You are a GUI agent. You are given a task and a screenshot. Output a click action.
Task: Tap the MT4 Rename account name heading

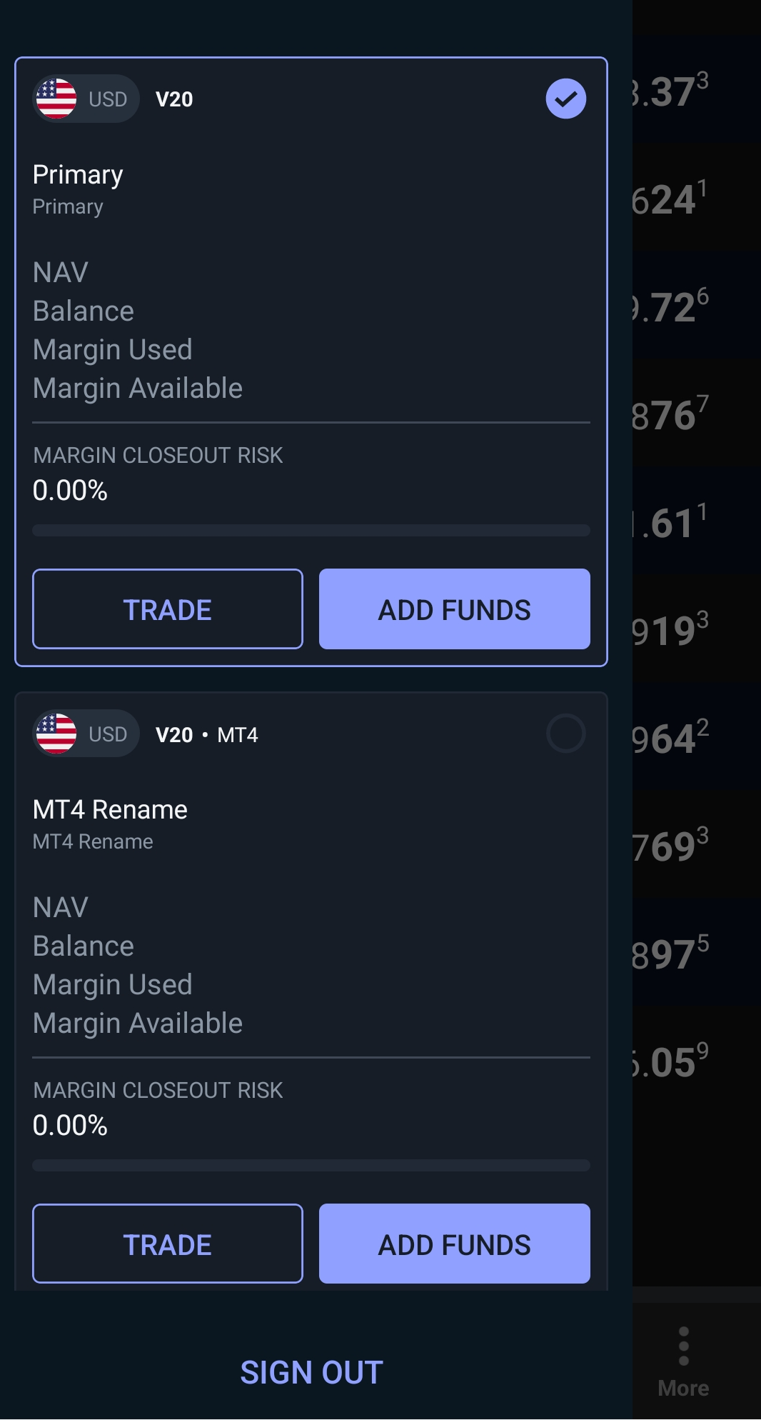click(110, 810)
